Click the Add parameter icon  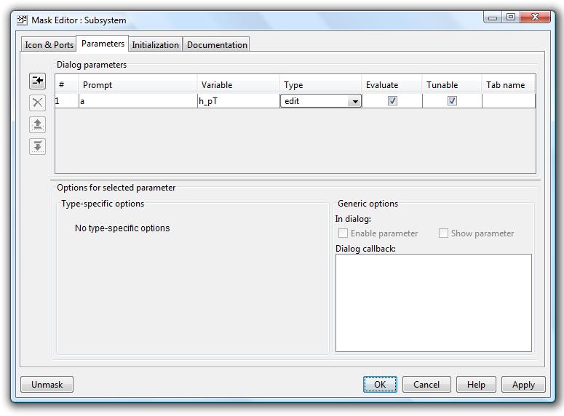pos(37,81)
